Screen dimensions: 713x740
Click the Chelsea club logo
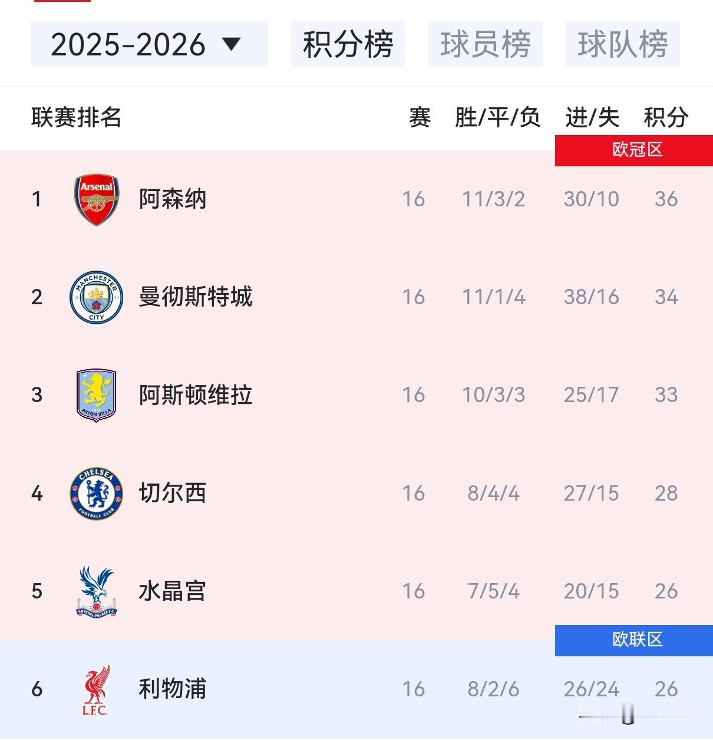coord(96,494)
